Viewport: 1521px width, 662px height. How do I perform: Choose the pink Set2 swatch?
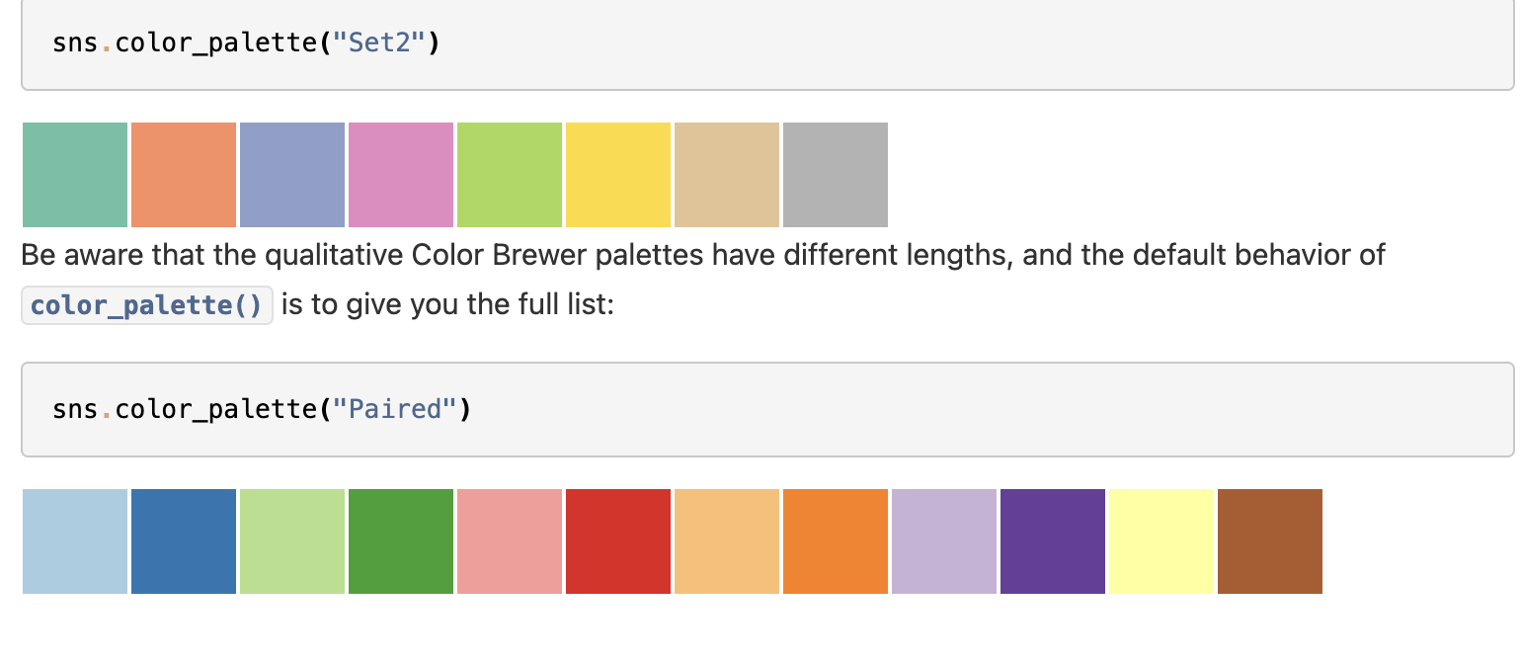401,175
